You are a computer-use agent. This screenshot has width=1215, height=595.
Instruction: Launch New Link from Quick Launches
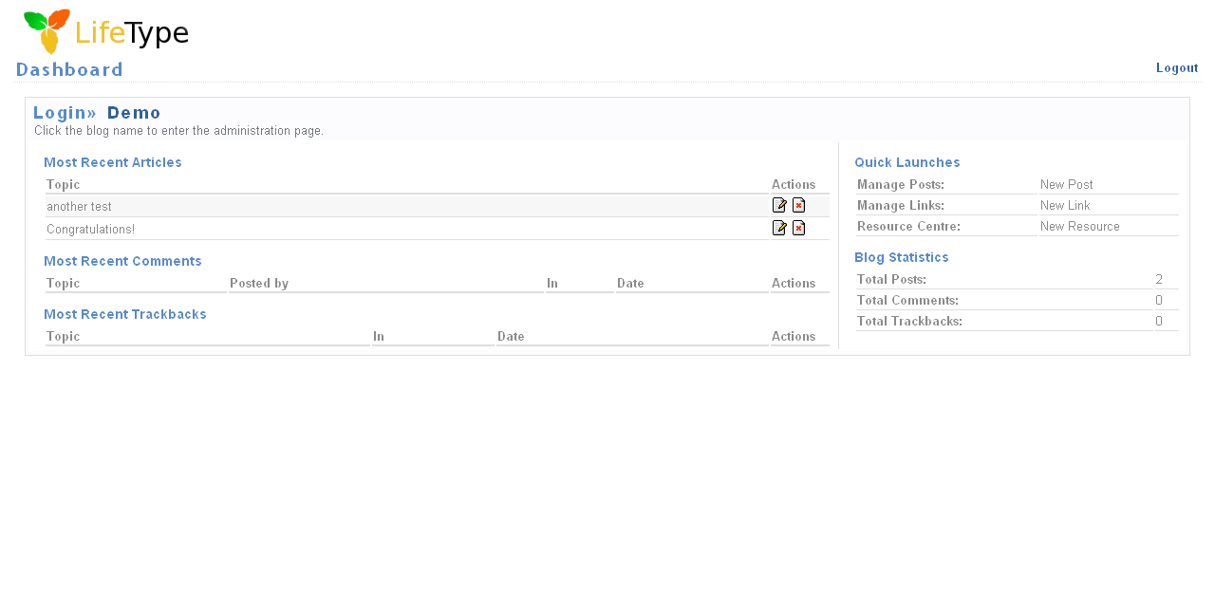(1064, 206)
